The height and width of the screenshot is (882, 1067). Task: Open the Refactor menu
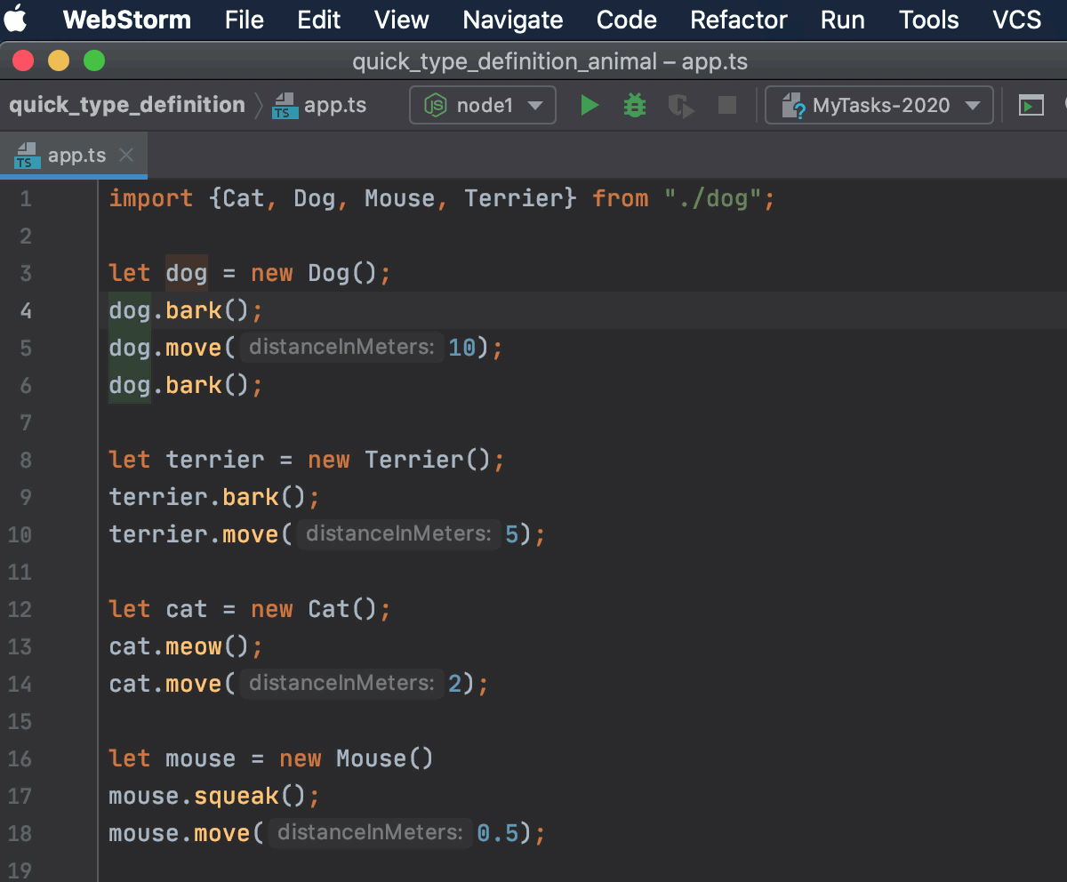[738, 20]
